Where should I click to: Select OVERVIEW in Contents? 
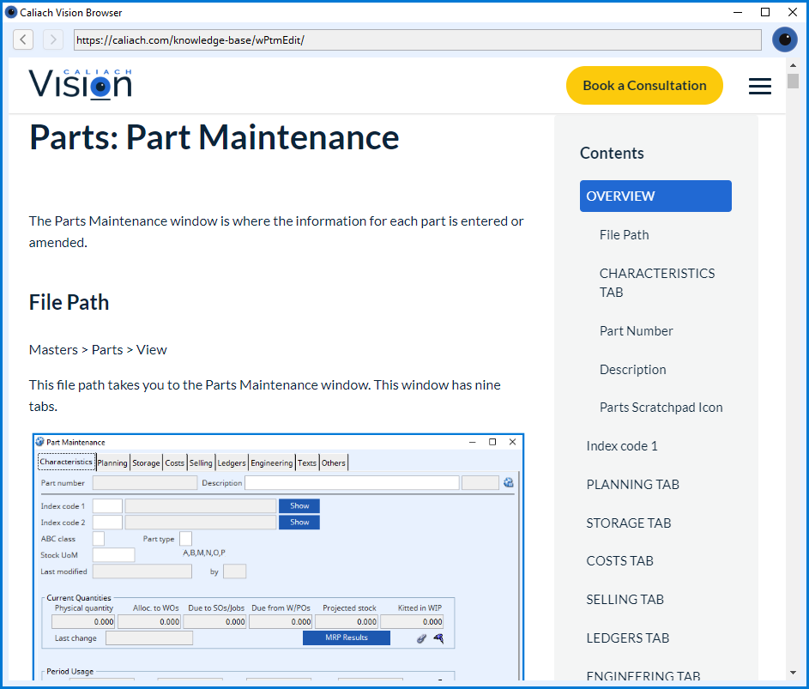pos(655,196)
